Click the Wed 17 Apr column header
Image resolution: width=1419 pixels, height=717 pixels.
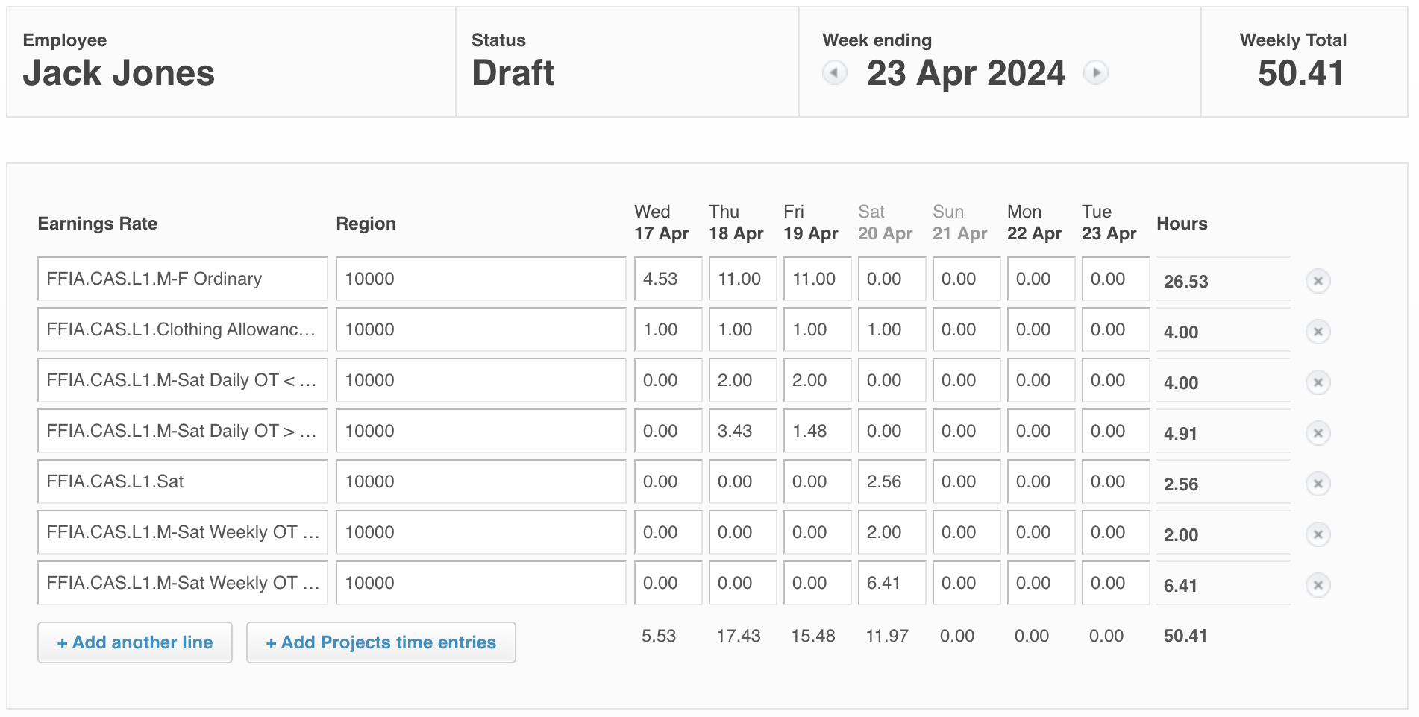point(662,223)
